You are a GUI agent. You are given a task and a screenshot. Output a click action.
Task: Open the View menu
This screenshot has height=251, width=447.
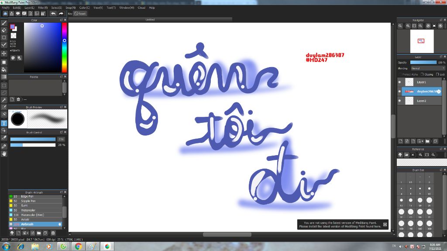point(98,8)
